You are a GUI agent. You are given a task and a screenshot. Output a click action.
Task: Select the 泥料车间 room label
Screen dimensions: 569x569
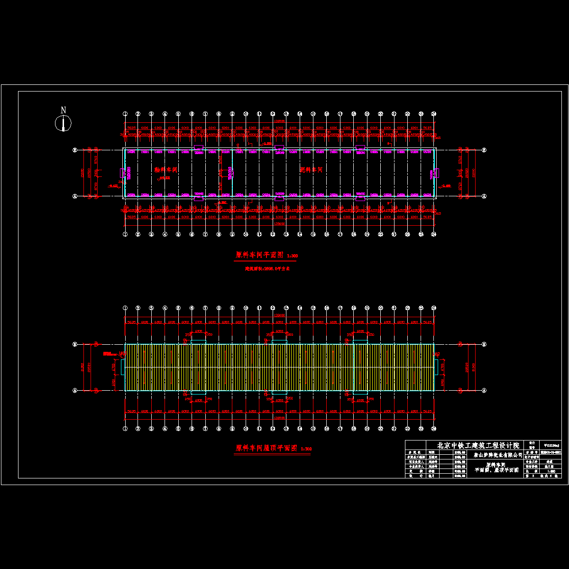pyautogui.click(x=312, y=169)
